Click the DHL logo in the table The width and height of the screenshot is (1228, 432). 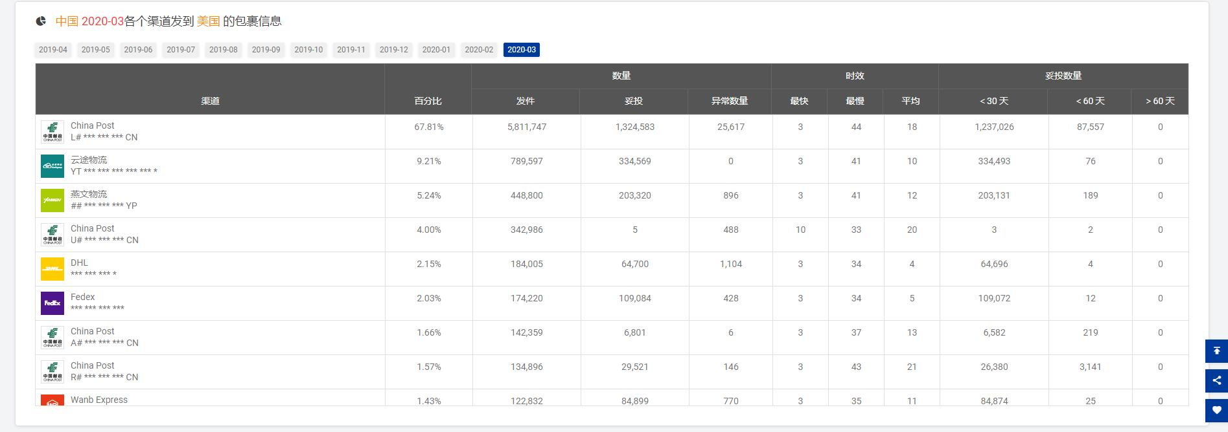point(52,269)
